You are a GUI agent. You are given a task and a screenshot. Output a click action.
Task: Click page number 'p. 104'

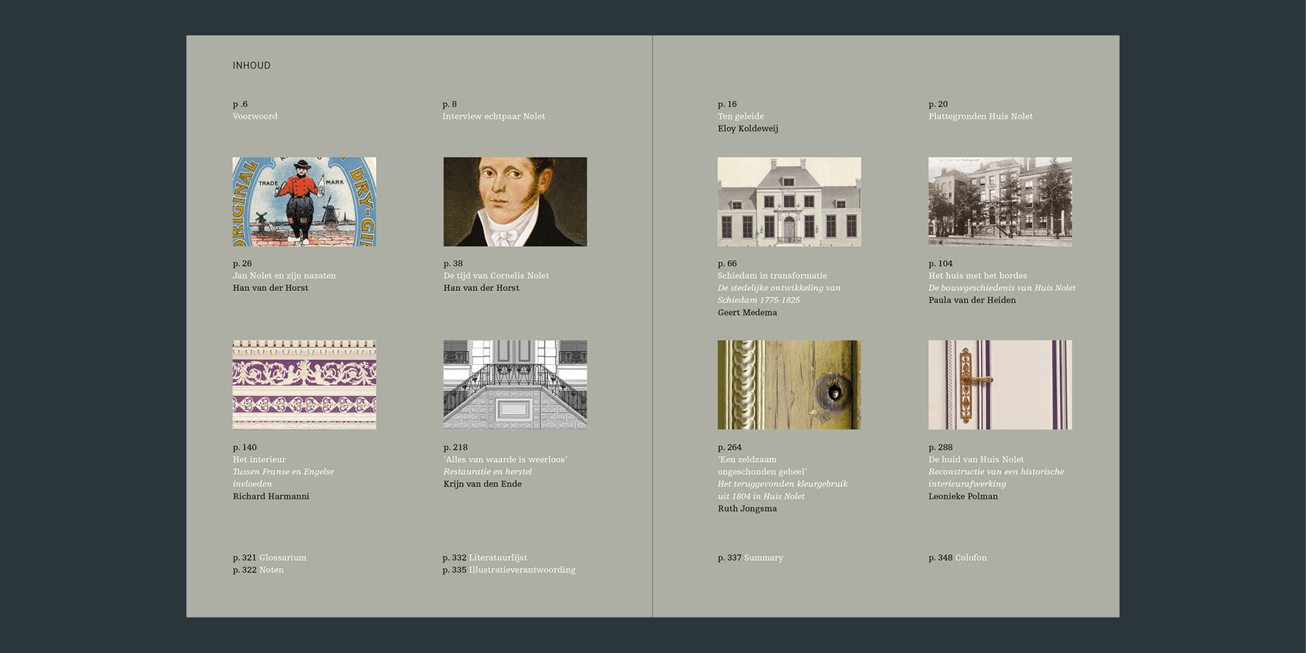pos(940,264)
